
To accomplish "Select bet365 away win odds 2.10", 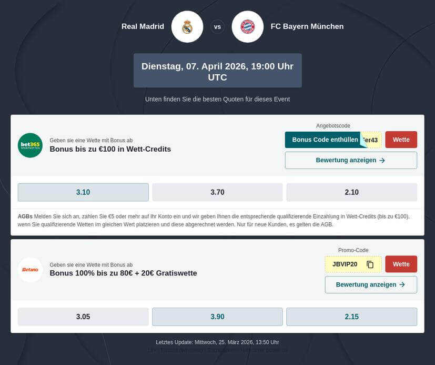I will [x=351, y=192].
